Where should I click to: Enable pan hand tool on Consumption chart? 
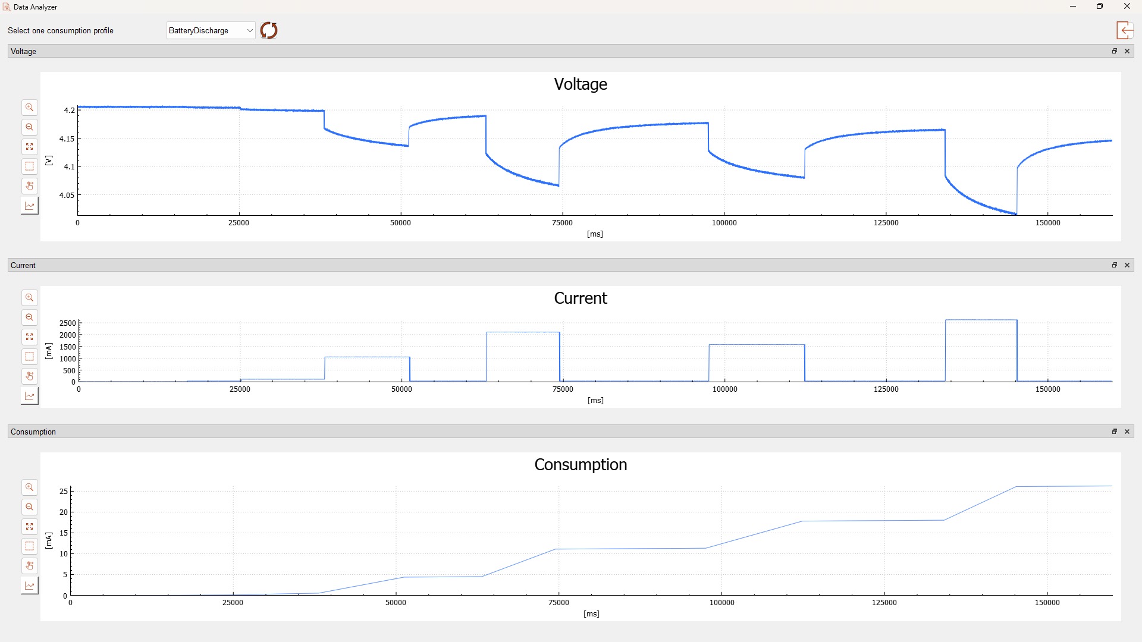(x=29, y=566)
